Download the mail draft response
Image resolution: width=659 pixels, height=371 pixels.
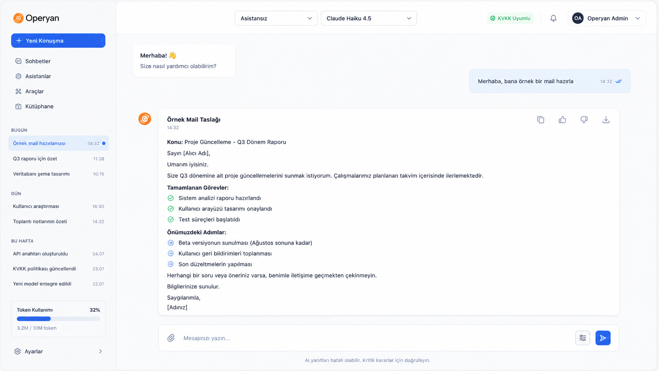coord(606,119)
